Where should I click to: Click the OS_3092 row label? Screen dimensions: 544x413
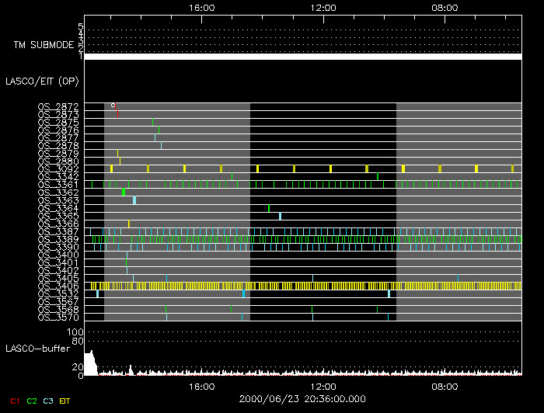[58, 168]
